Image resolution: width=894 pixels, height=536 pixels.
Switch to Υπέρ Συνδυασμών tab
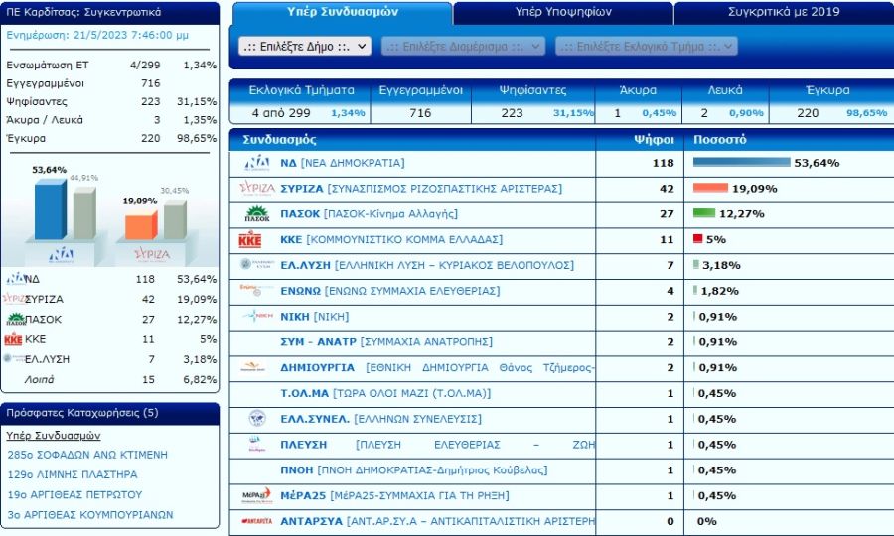click(342, 12)
